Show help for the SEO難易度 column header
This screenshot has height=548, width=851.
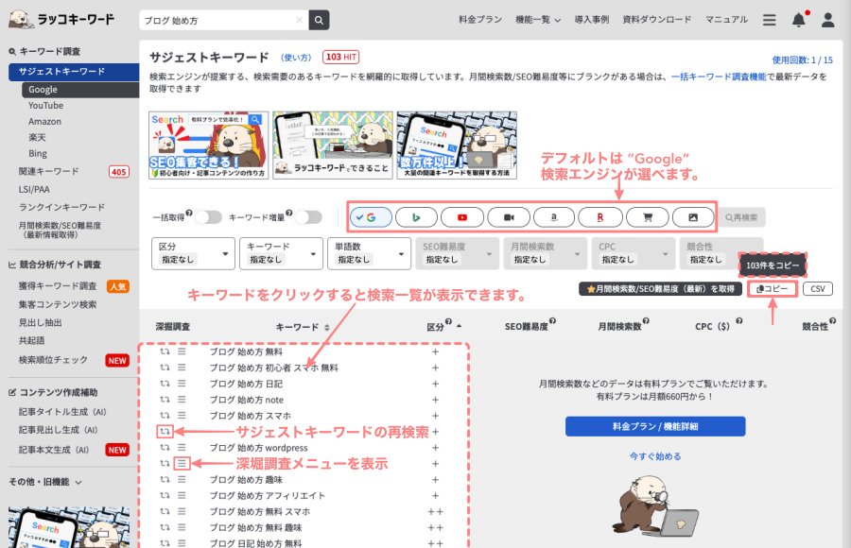[x=552, y=321]
